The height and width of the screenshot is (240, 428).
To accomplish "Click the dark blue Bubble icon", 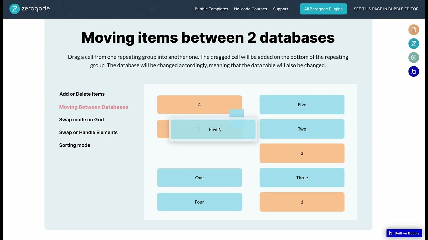I will [414, 71].
